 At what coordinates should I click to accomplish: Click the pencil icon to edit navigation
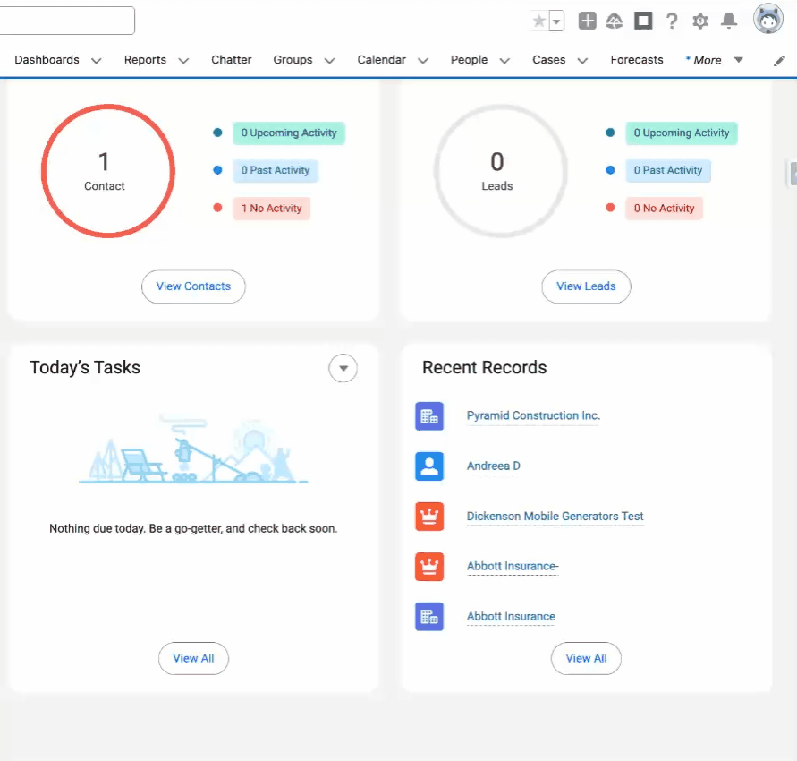779,61
